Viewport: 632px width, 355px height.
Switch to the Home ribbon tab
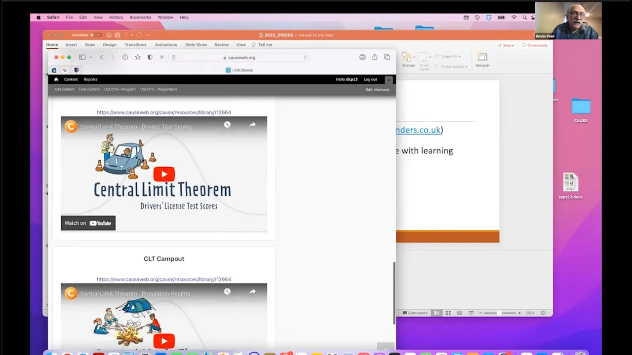pos(52,45)
